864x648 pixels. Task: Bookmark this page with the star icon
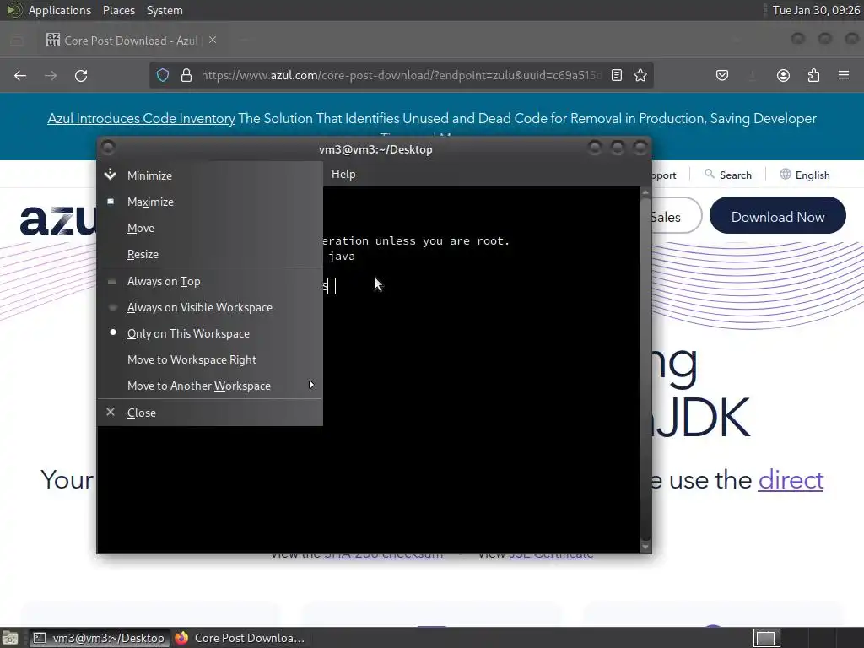coord(640,75)
